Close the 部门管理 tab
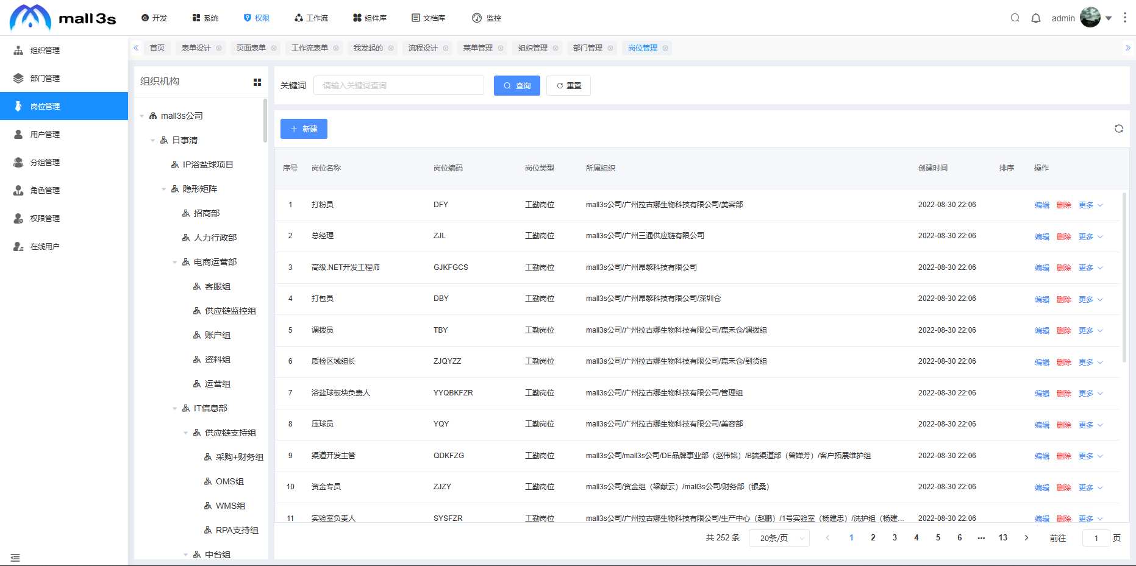Screen dimensions: 1136x566 pos(610,48)
